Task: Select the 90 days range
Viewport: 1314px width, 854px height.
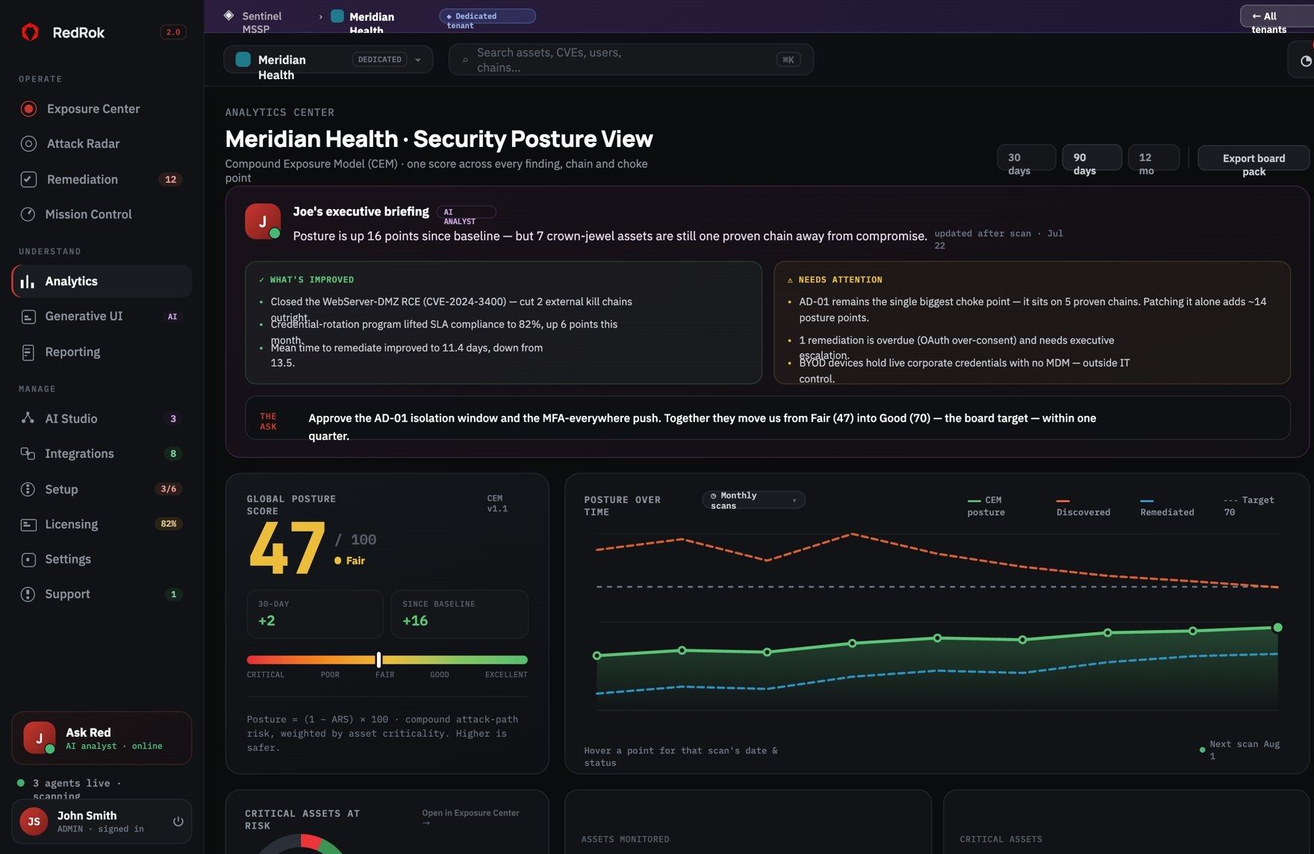Action: 1092,158
